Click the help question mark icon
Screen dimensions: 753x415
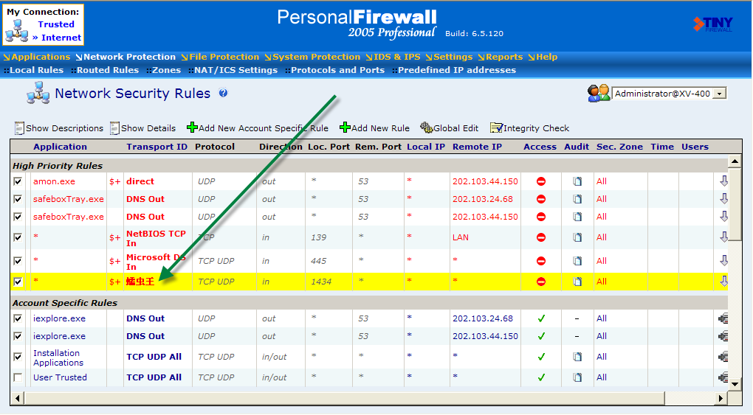[x=223, y=93]
